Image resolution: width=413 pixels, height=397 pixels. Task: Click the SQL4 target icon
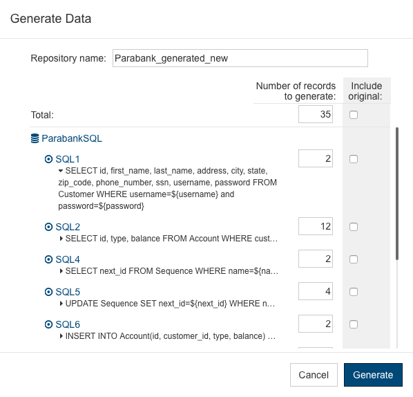pos(48,259)
